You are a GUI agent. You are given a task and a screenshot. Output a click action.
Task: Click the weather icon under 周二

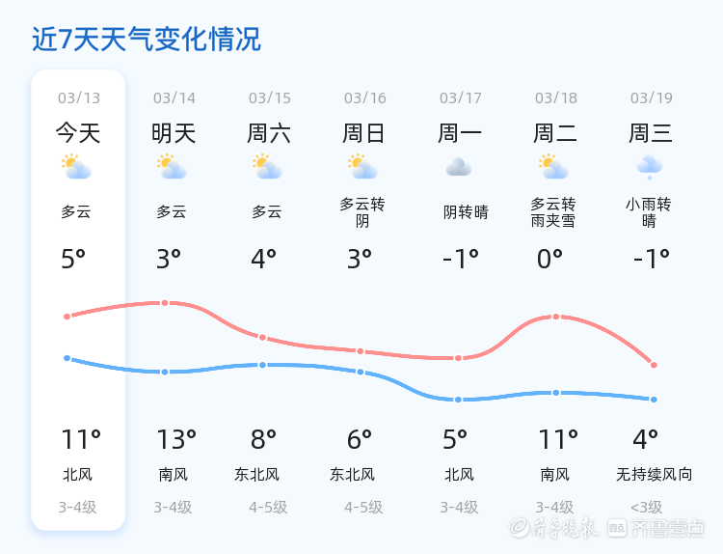(x=553, y=167)
